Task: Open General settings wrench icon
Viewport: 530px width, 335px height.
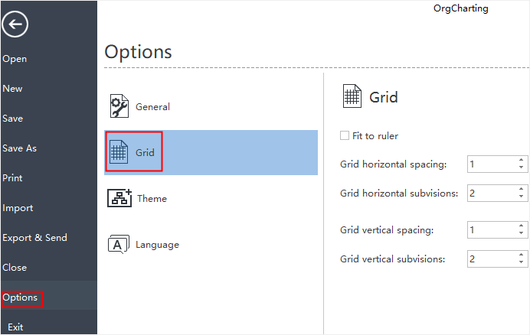Action: coord(119,106)
